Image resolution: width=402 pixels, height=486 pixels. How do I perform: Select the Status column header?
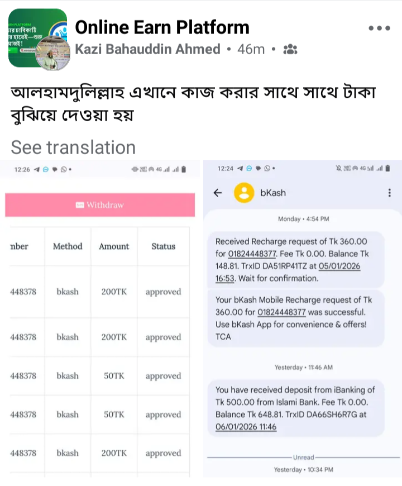pos(163,246)
